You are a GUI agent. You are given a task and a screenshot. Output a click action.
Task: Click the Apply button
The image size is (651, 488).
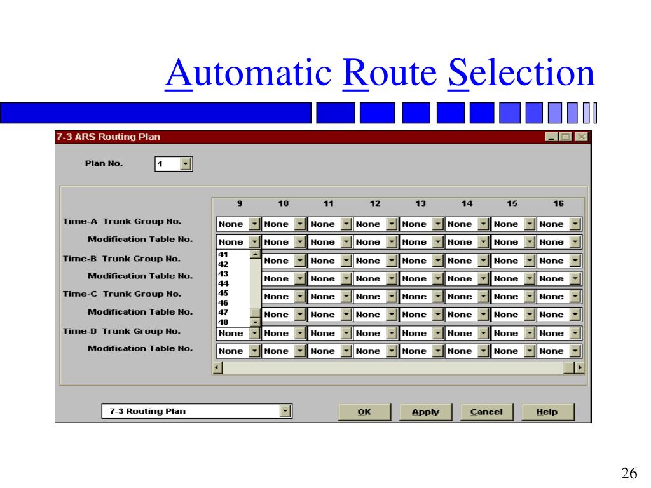(425, 412)
